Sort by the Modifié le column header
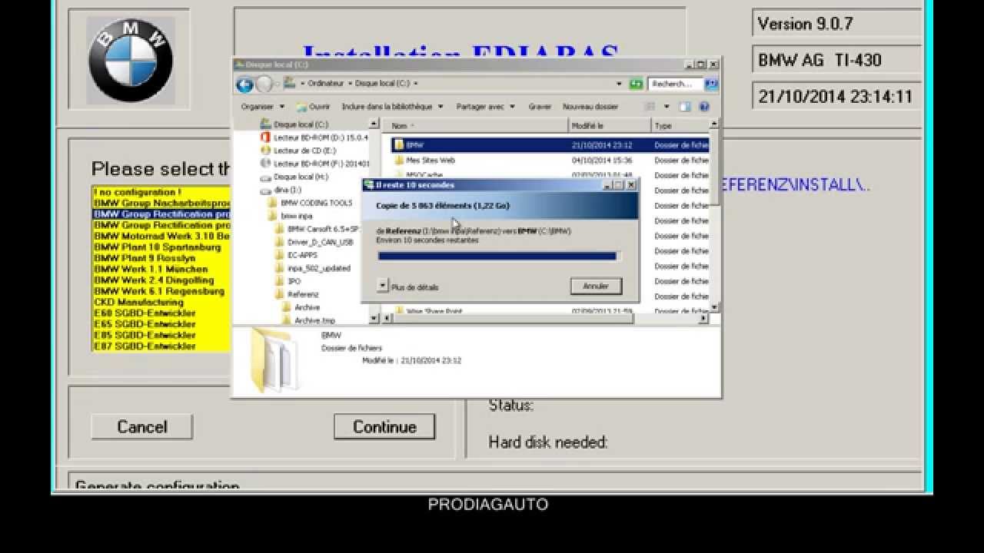984x553 pixels. tap(610, 126)
